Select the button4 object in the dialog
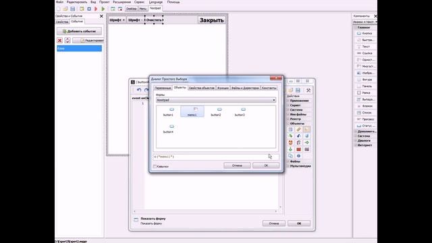Screen dimensions: 432x243 (x=168, y=129)
